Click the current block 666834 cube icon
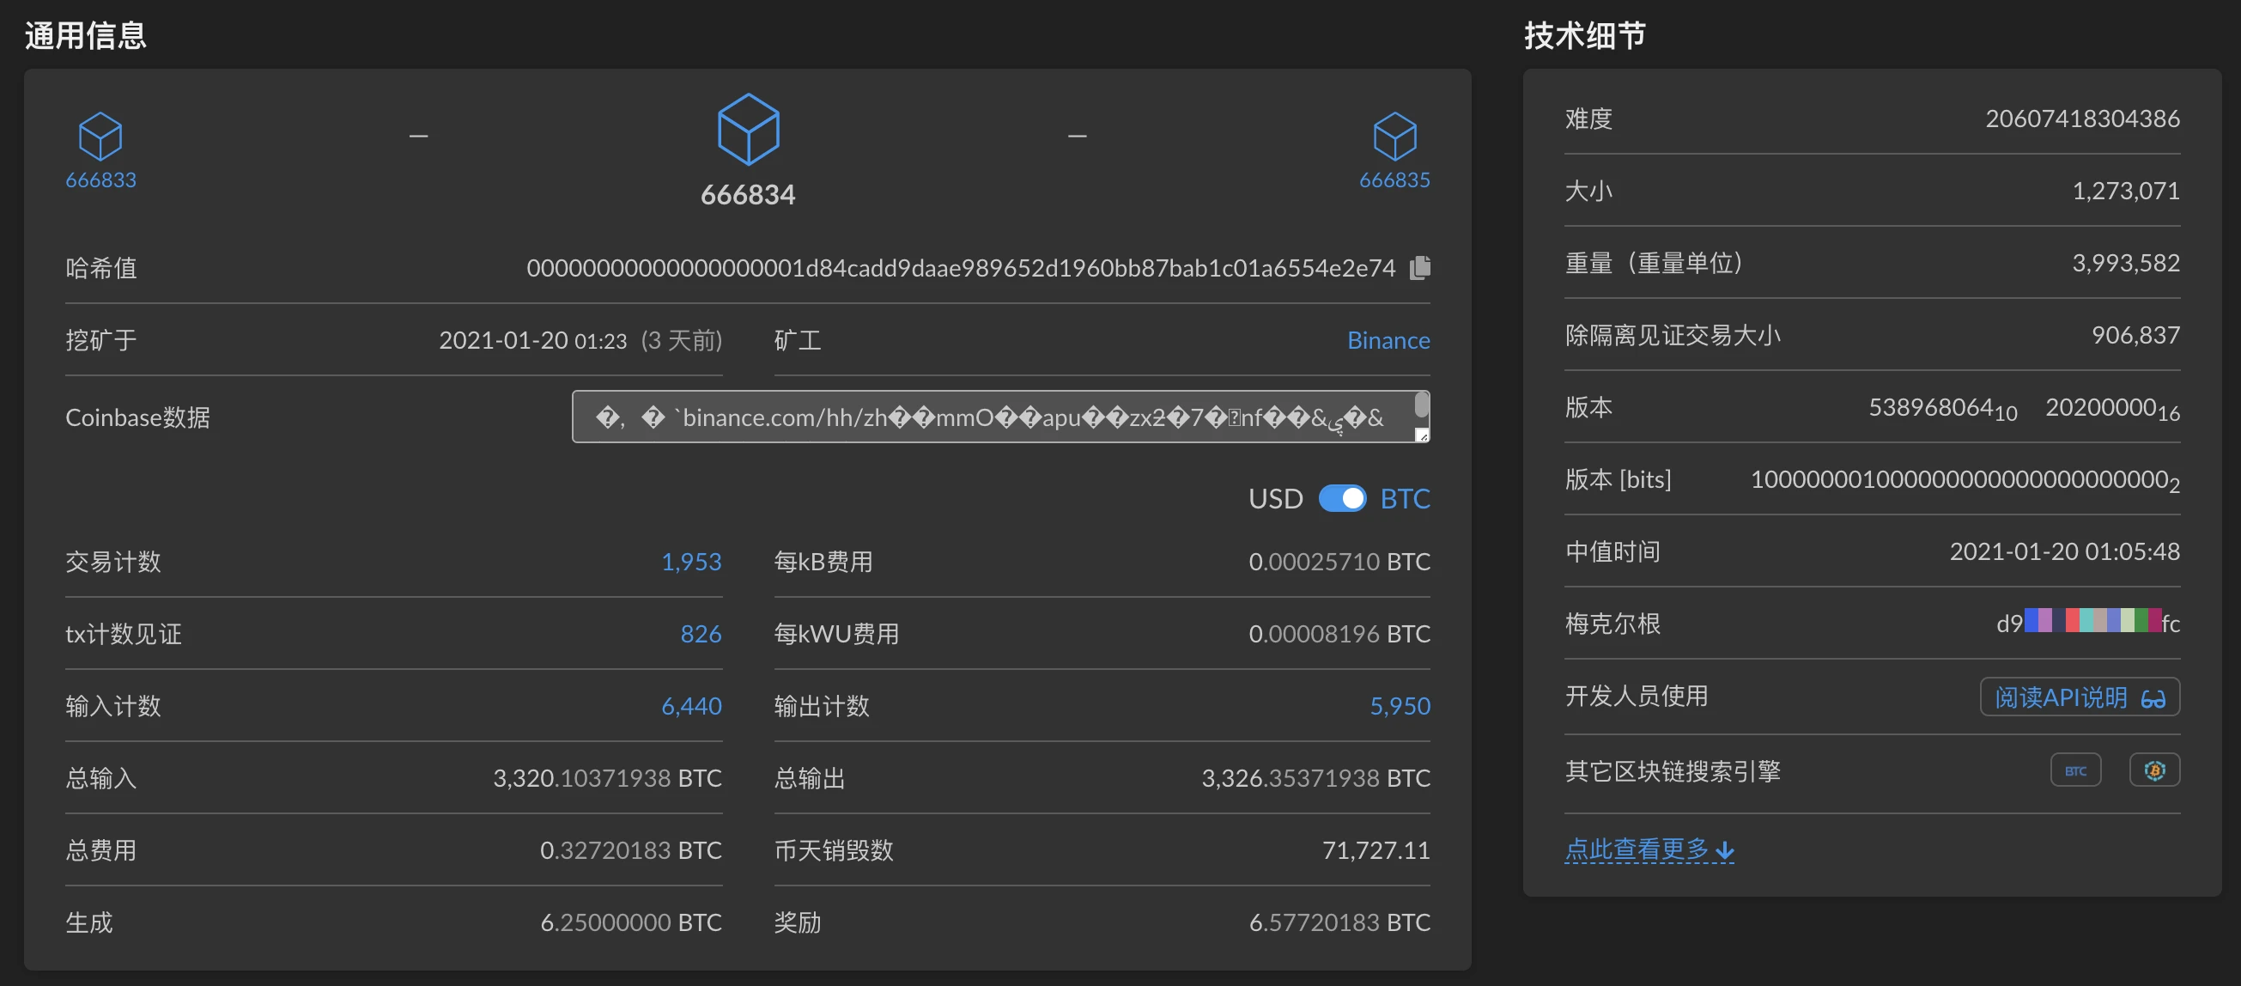The height and width of the screenshot is (986, 2241). 747,129
